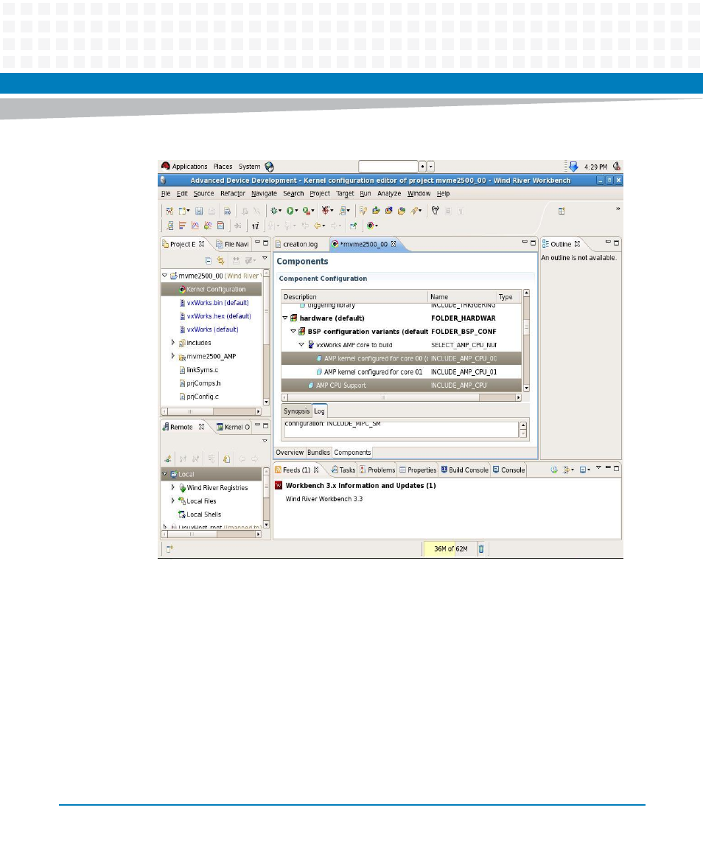Collapse BSP configuration variants node
The width and height of the screenshot is (703, 844).
tap(293, 332)
